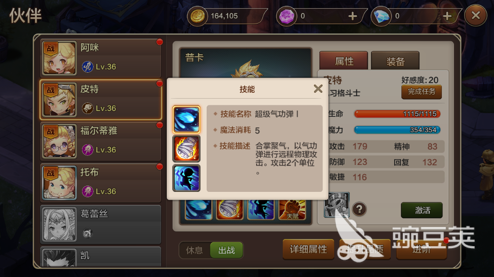The height and width of the screenshot is (277, 494).
Task: Open the 天赋 talent fist icon
Action: 292,210
